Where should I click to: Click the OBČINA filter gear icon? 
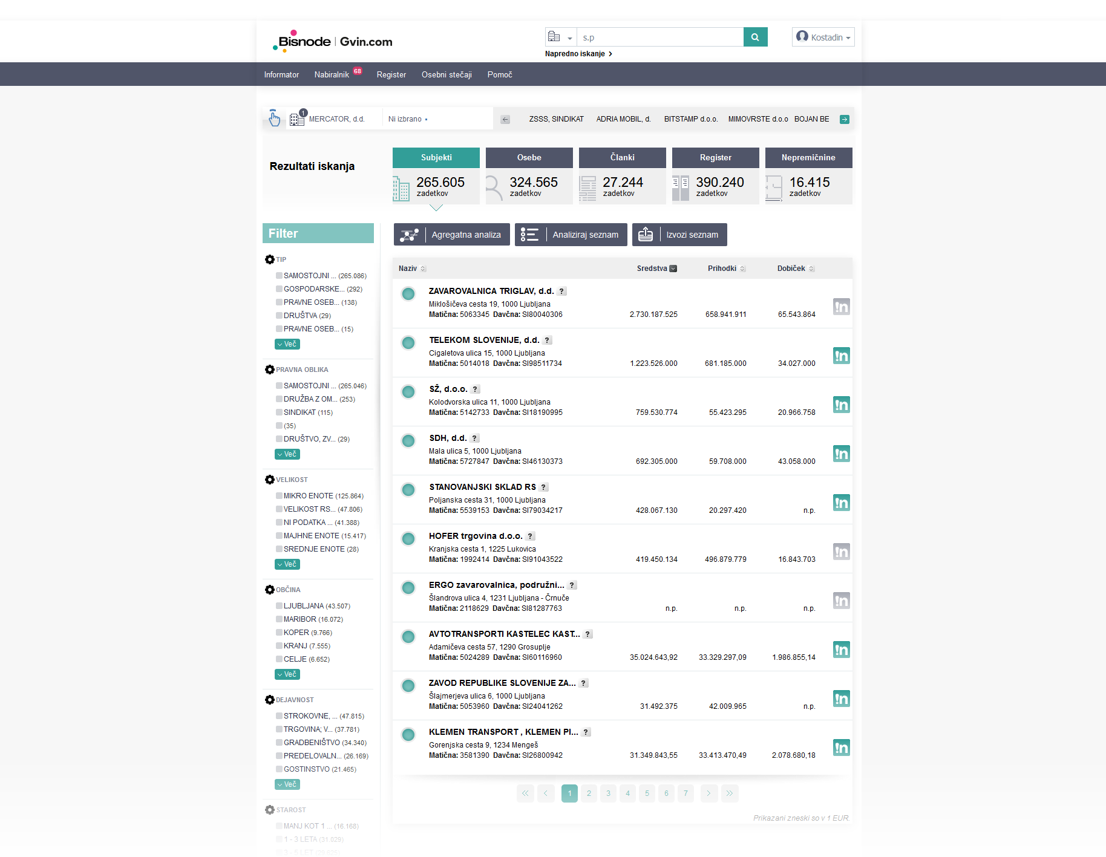270,590
